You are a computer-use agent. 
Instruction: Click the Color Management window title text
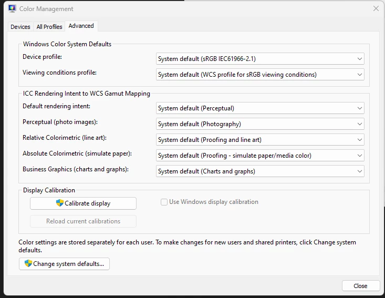pyautogui.click(x=46, y=9)
